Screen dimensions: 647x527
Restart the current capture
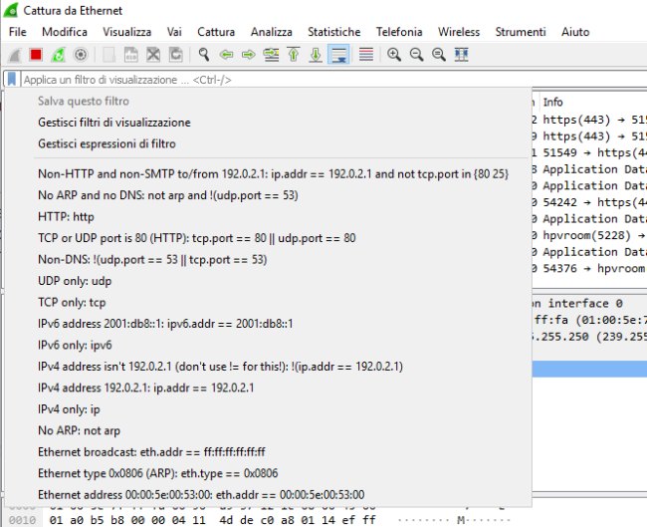(x=58, y=55)
